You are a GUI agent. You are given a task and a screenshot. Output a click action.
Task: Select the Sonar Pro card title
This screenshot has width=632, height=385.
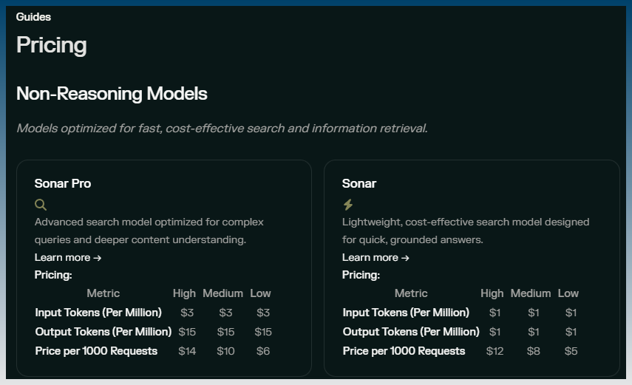tap(63, 183)
